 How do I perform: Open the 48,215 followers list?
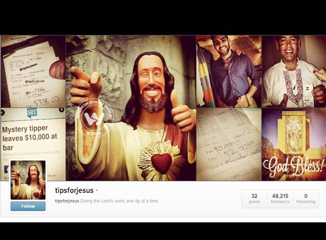280,198
